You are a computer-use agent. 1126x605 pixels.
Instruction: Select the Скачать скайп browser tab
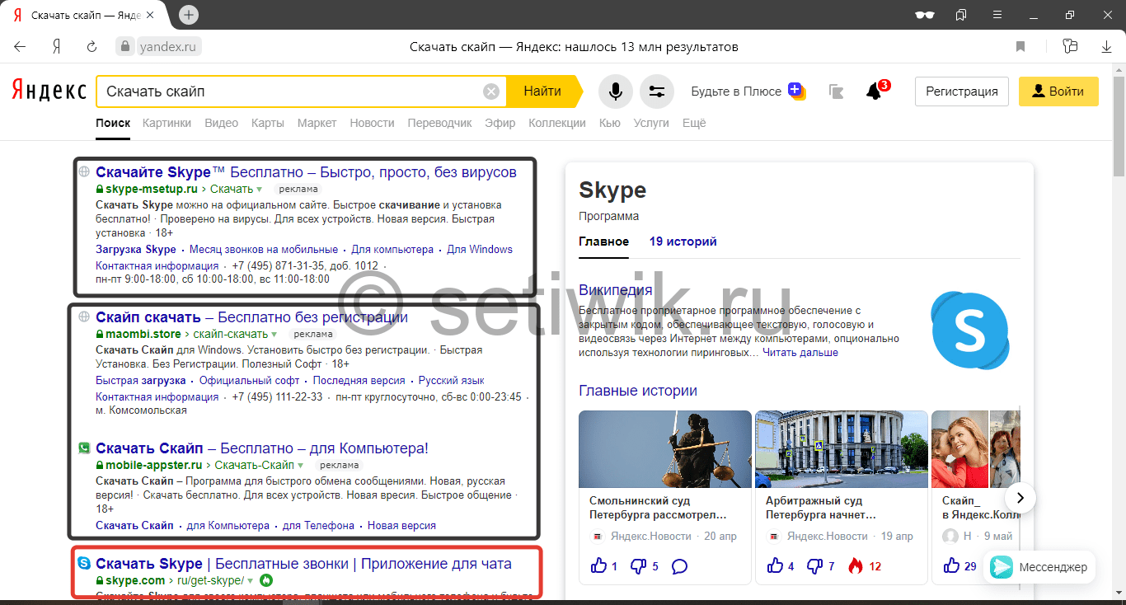click(x=87, y=15)
